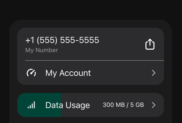182x123 pixels.
Task: Open My Account via its right chevron
Action: (x=154, y=73)
